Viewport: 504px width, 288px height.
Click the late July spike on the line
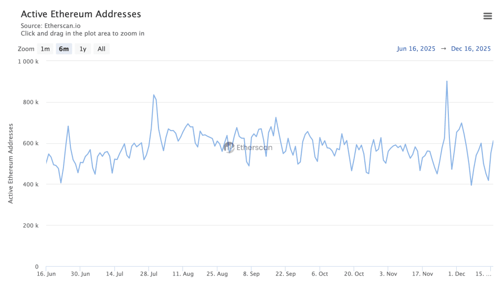click(154, 95)
